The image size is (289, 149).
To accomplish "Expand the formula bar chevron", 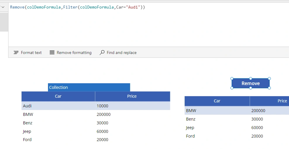I will coord(3,7).
